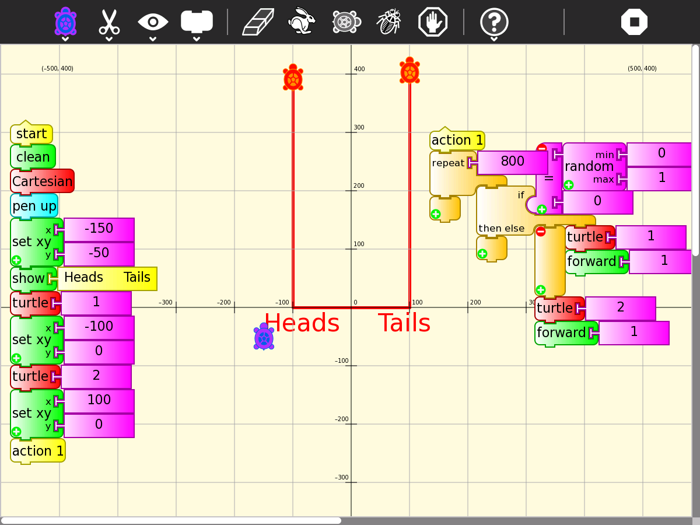Click the repeat block label

click(448, 163)
